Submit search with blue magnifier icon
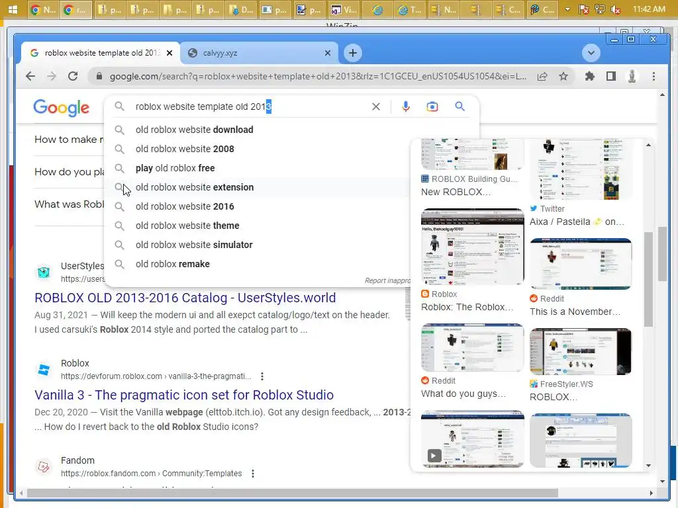 tap(460, 106)
